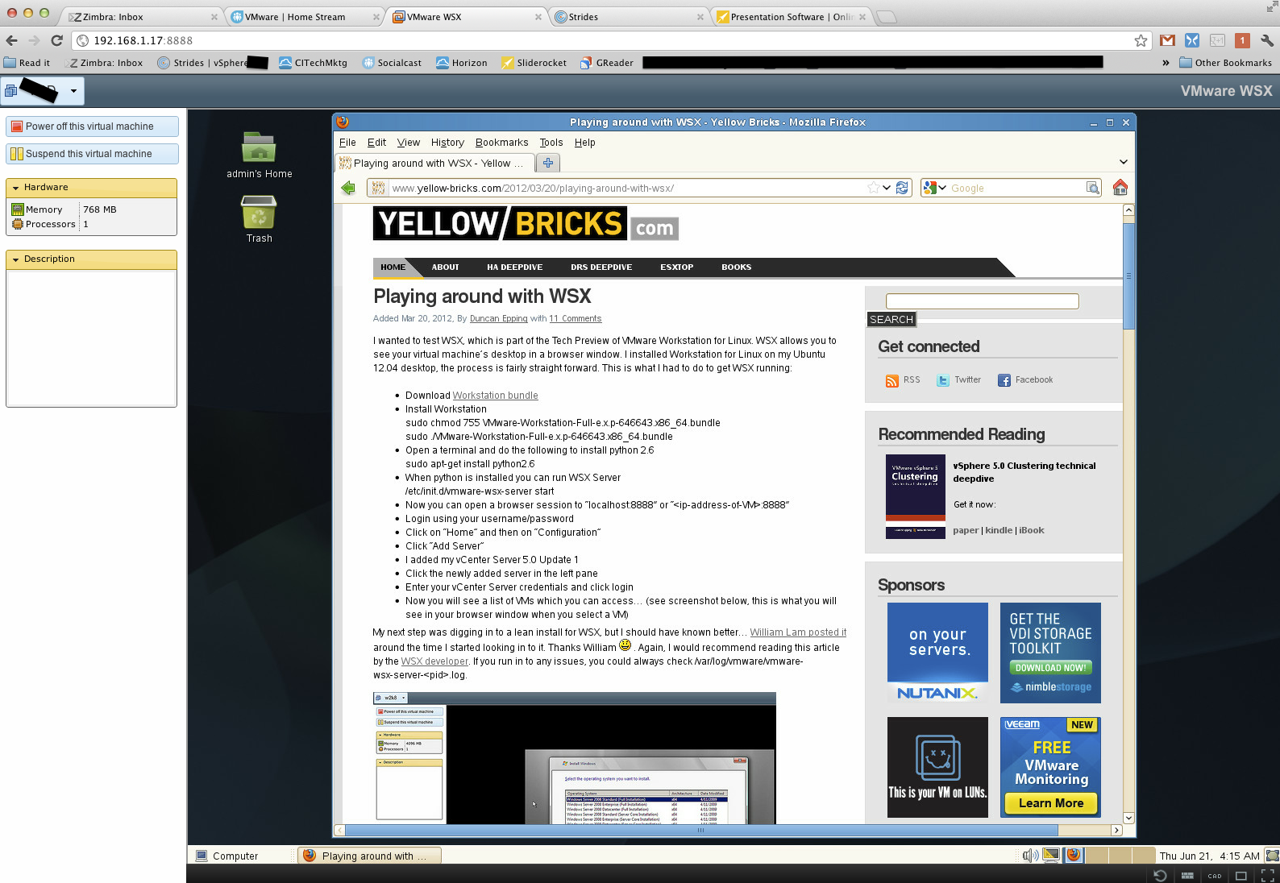Click the show-desktop icon beside the clock
This screenshot has width=1280, height=883.
[1273, 856]
